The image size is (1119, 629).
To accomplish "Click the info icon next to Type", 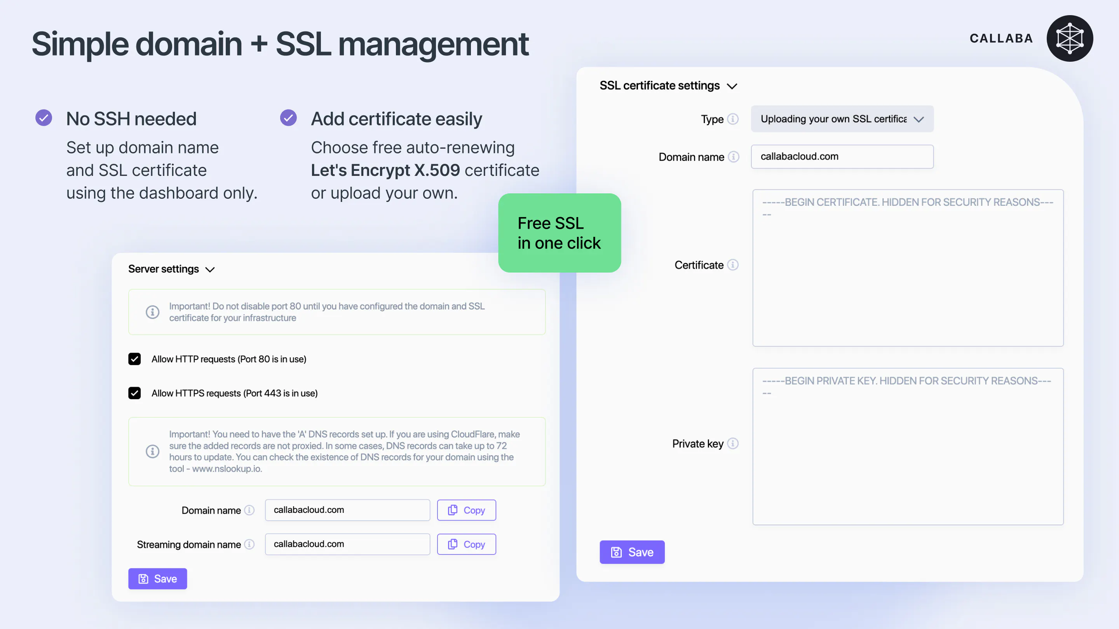I will 733,119.
